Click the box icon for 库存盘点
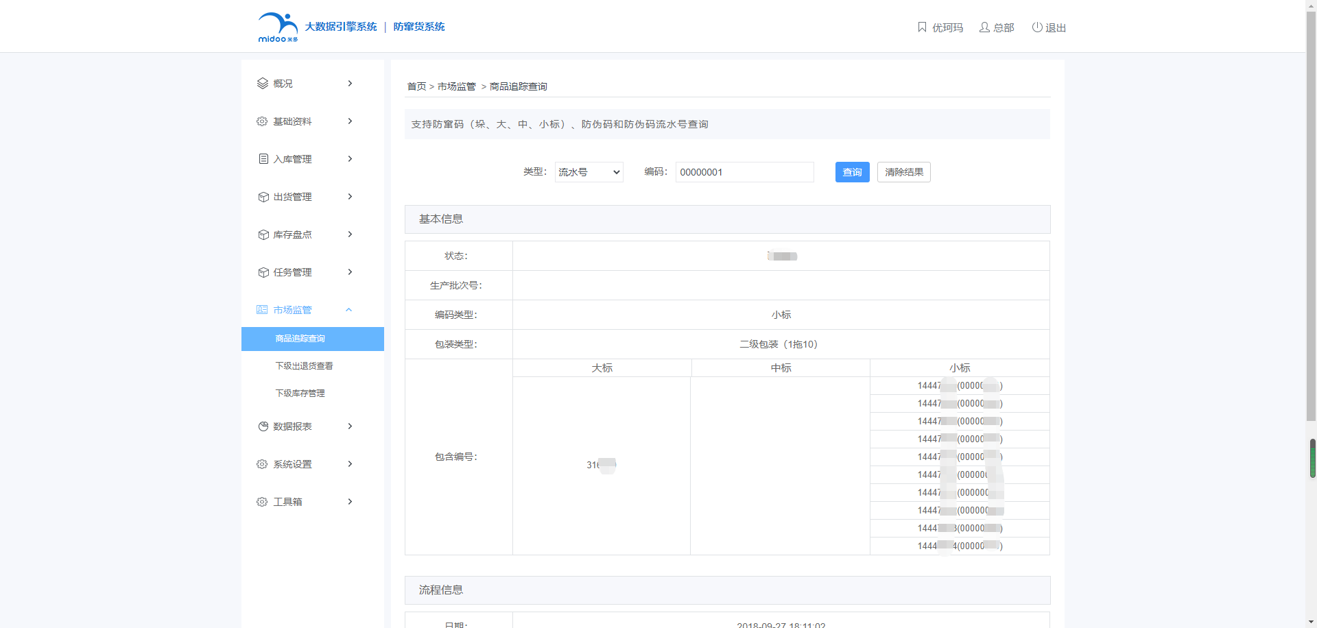The image size is (1317, 628). [x=263, y=234]
